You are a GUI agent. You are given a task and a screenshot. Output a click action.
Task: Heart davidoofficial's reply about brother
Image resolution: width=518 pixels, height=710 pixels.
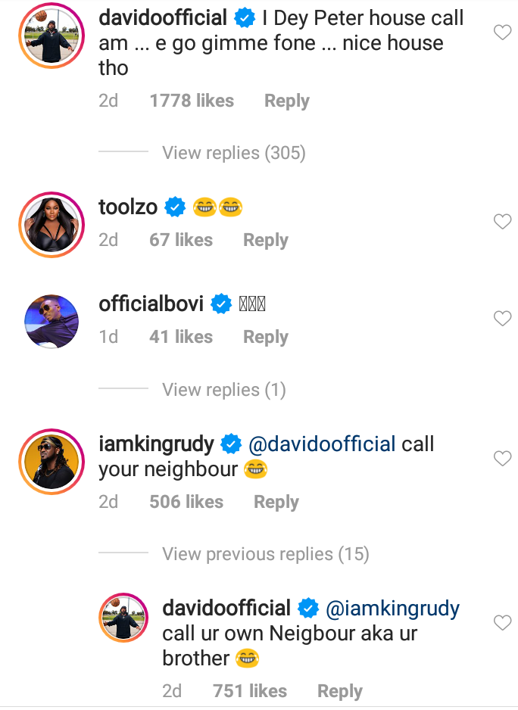pos(502,623)
